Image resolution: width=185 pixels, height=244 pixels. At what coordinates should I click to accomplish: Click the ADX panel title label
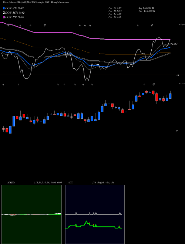click(x=71, y=183)
